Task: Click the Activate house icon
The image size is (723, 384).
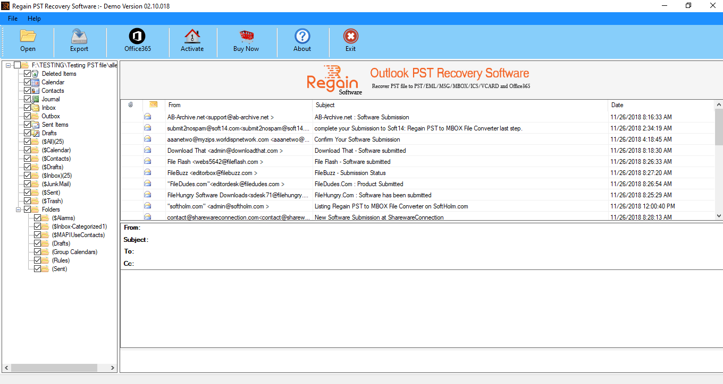Action: point(192,36)
